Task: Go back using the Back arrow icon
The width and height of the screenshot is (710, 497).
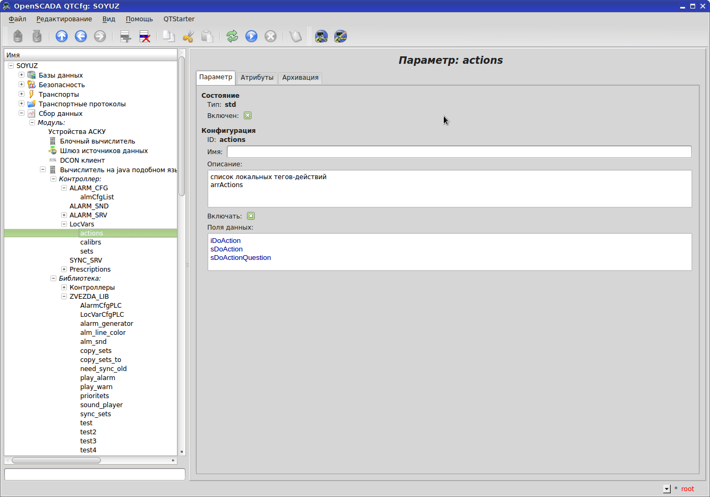Action: pos(81,36)
